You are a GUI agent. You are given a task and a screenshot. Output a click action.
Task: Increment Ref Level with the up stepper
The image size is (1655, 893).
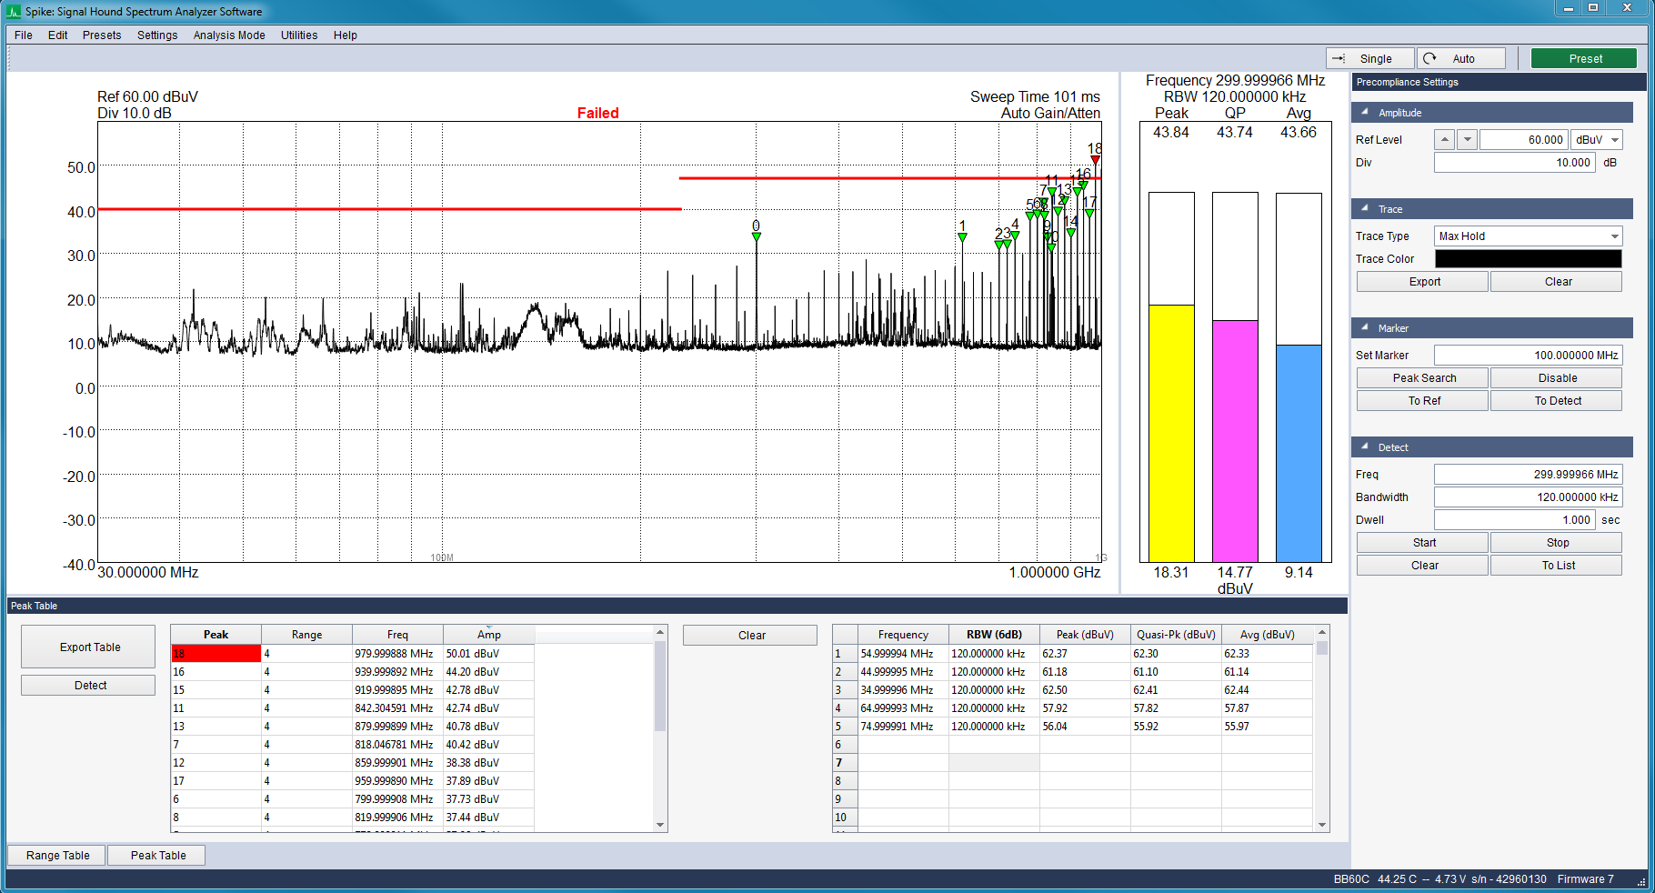[x=1444, y=139]
